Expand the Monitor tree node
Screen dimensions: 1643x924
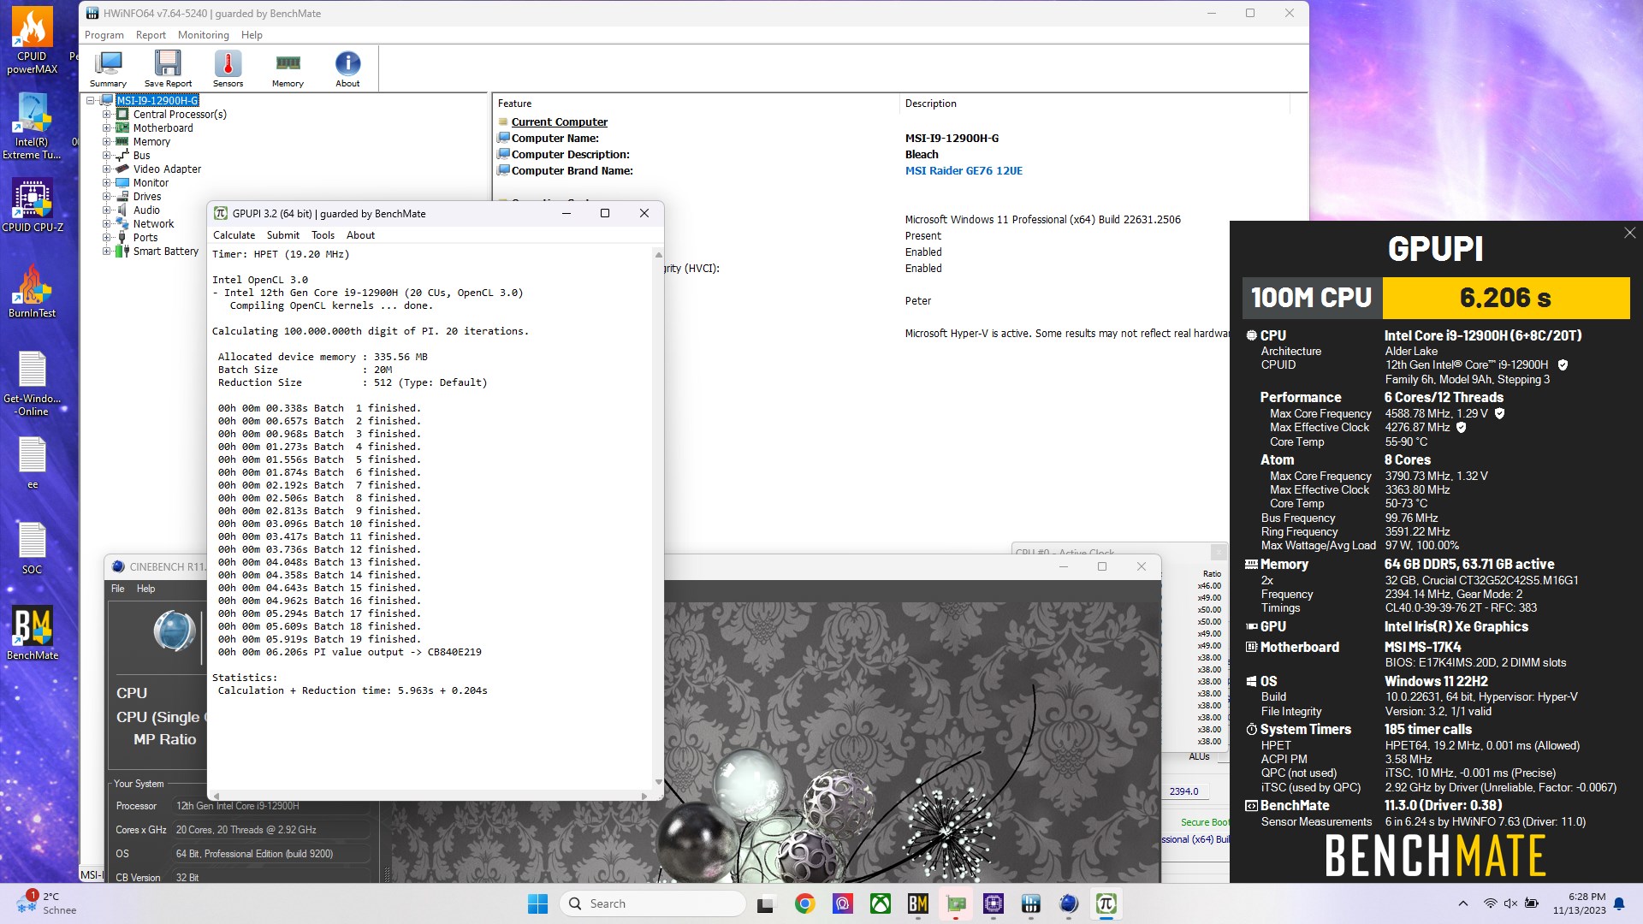tap(107, 182)
